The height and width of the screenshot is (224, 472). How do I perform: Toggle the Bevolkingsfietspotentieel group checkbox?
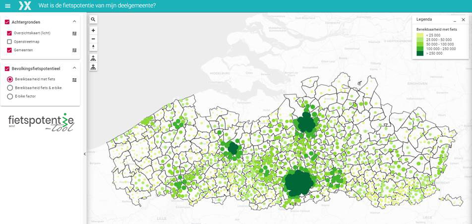pyautogui.click(x=7, y=69)
